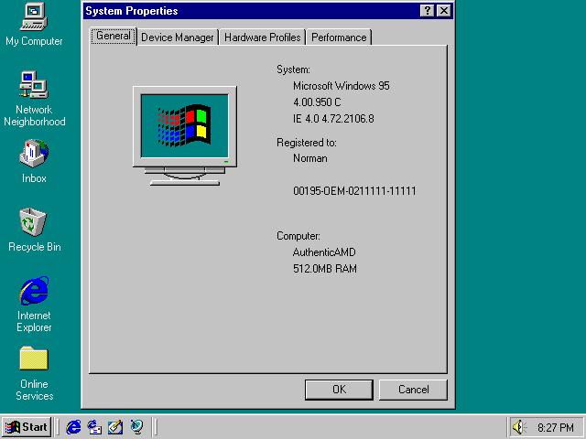Image resolution: width=586 pixels, height=439 pixels.
Task: Open the My Computer desktop icon
Action: click(x=34, y=17)
